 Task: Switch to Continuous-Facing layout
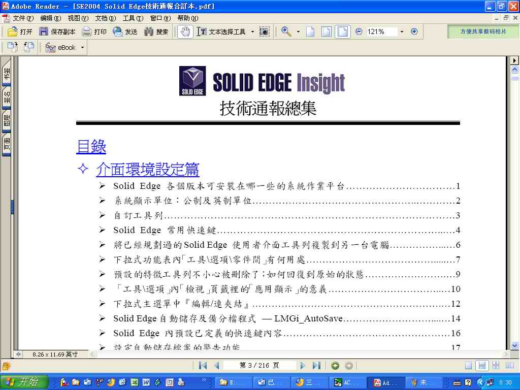[x=496, y=366]
